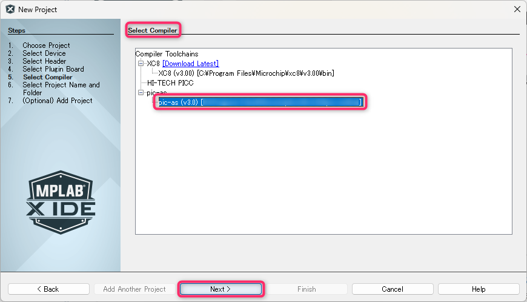527x302 pixels.
Task: Click the Steps heading
Action: click(17, 30)
